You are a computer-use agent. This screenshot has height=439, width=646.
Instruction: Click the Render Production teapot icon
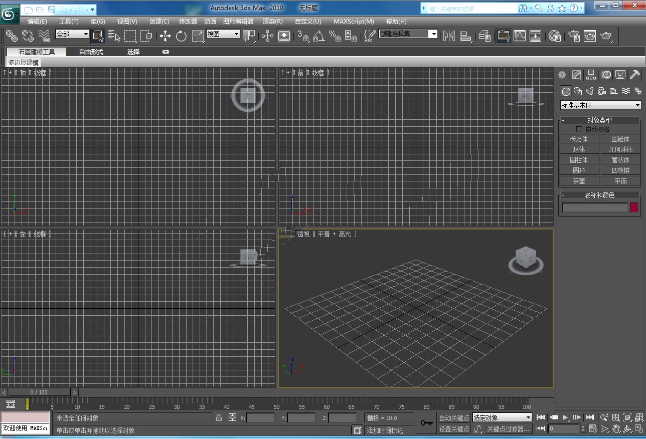[x=606, y=36]
